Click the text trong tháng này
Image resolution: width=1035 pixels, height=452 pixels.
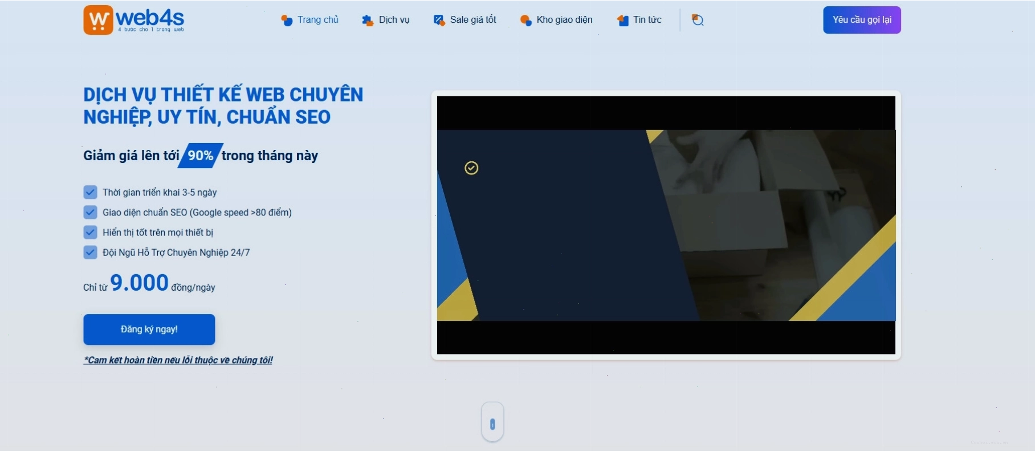coord(270,156)
